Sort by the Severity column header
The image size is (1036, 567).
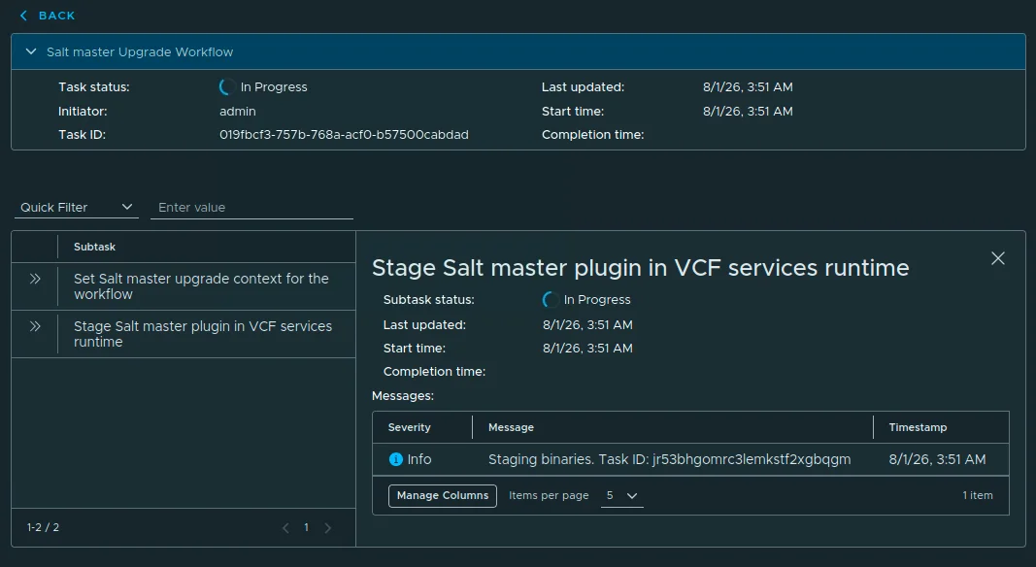tap(409, 427)
